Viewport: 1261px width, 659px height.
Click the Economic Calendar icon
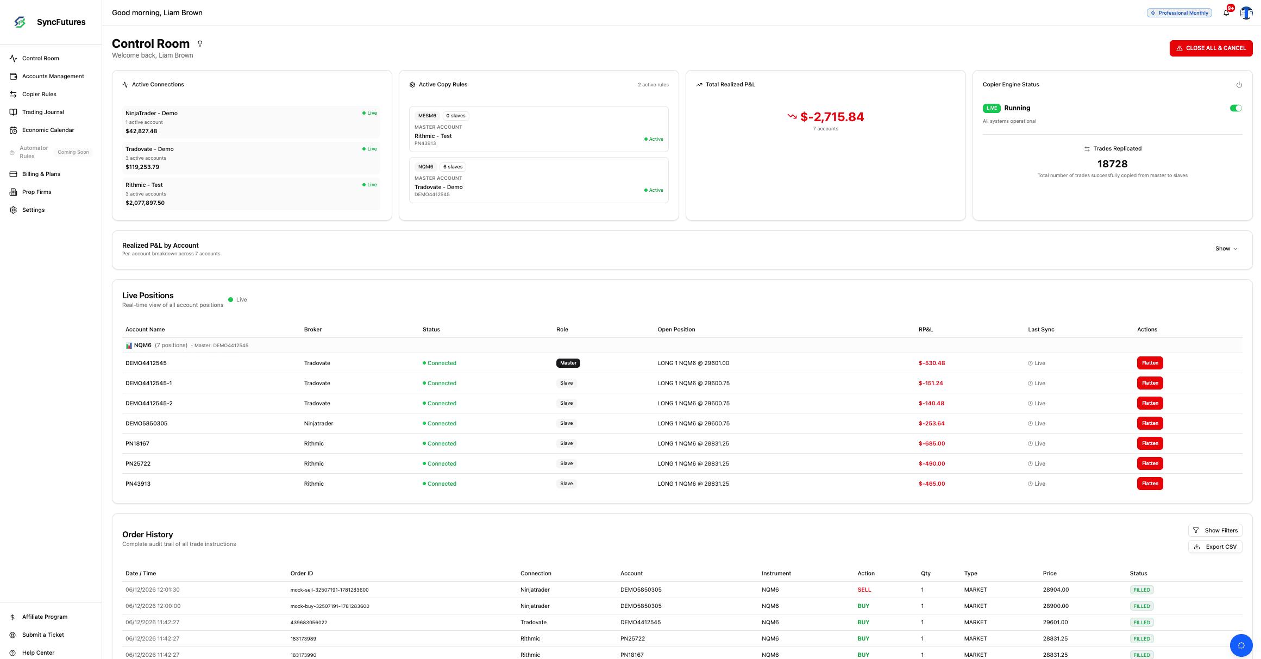(14, 130)
